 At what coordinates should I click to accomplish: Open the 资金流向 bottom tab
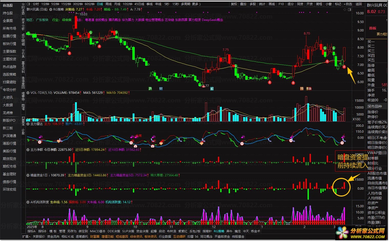click(x=53, y=237)
